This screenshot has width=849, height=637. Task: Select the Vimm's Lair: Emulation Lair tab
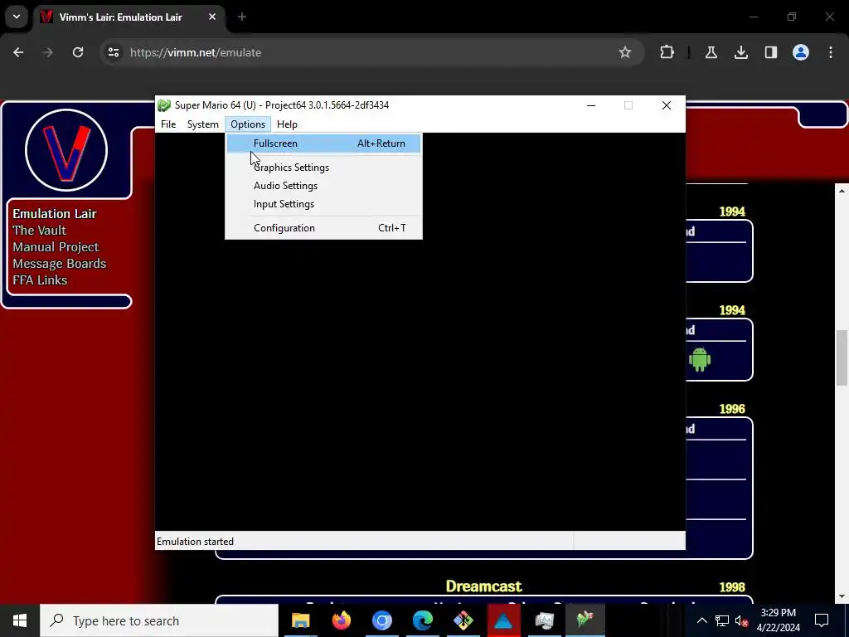tap(129, 17)
